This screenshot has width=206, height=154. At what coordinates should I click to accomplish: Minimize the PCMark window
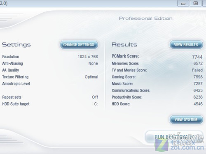183,3
